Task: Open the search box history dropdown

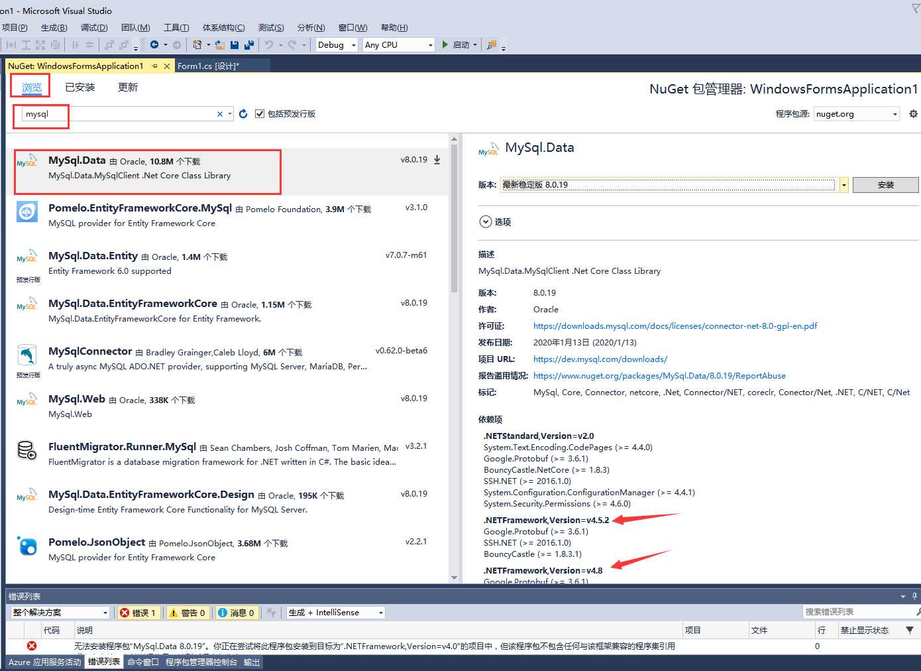Action: (230, 114)
